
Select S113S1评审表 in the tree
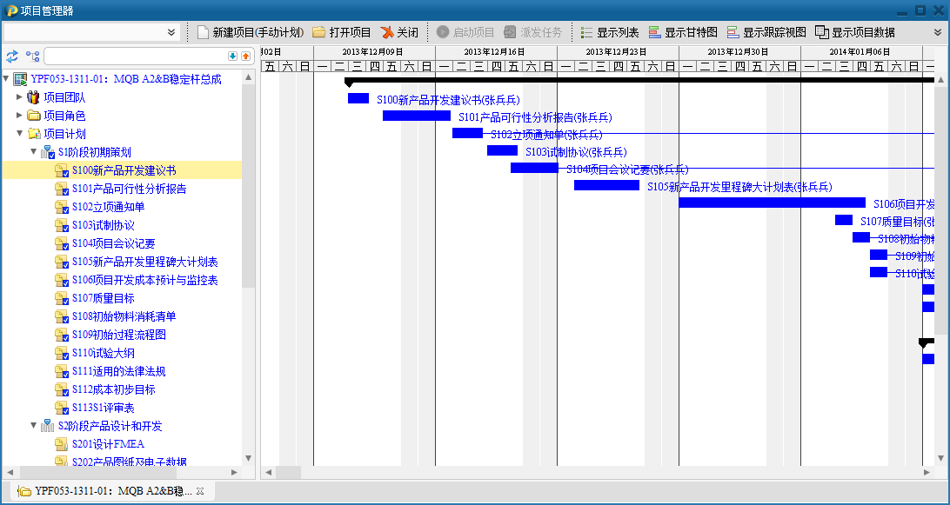click(x=103, y=408)
